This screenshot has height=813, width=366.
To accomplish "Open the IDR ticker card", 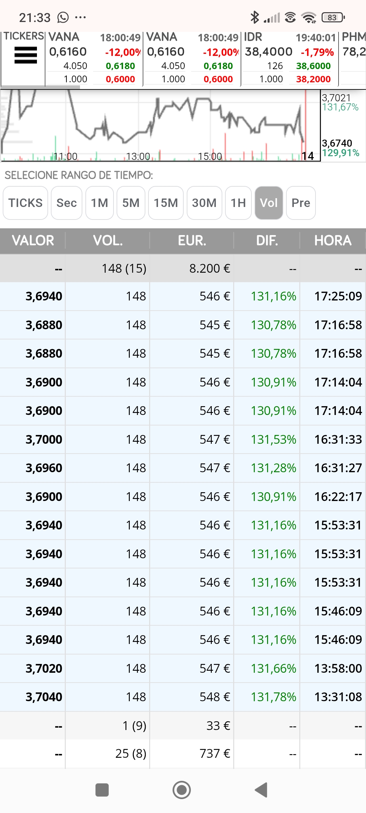I will point(290,58).
